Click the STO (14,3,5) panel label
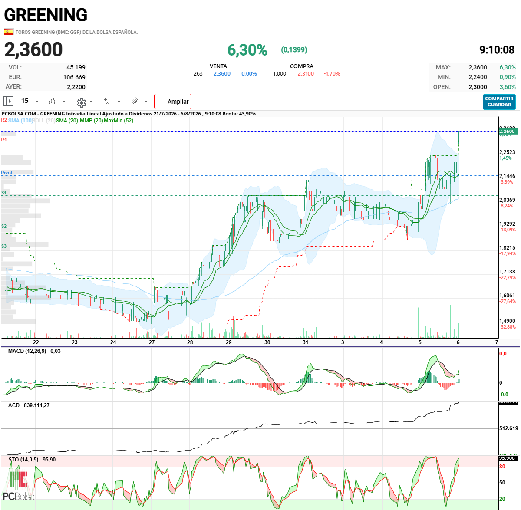Image resolution: width=521 pixels, height=510 pixels. [23, 459]
